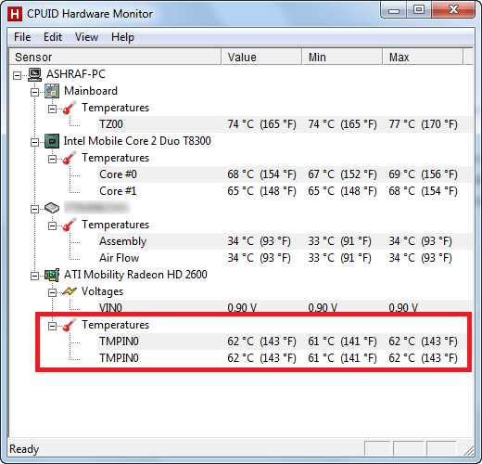Click Assembly min value 33 °C
Screen dimensions: 482x464
click(x=339, y=241)
